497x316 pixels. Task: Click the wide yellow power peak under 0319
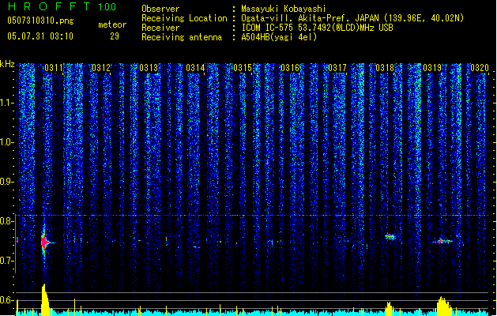pyautogui.click(x=444, y=307)
